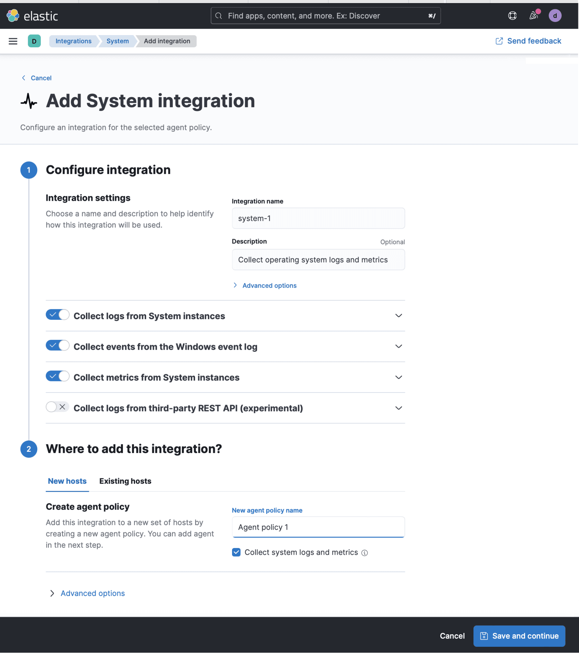Open the newsfeed notifications icon

[x=534, y=16]
